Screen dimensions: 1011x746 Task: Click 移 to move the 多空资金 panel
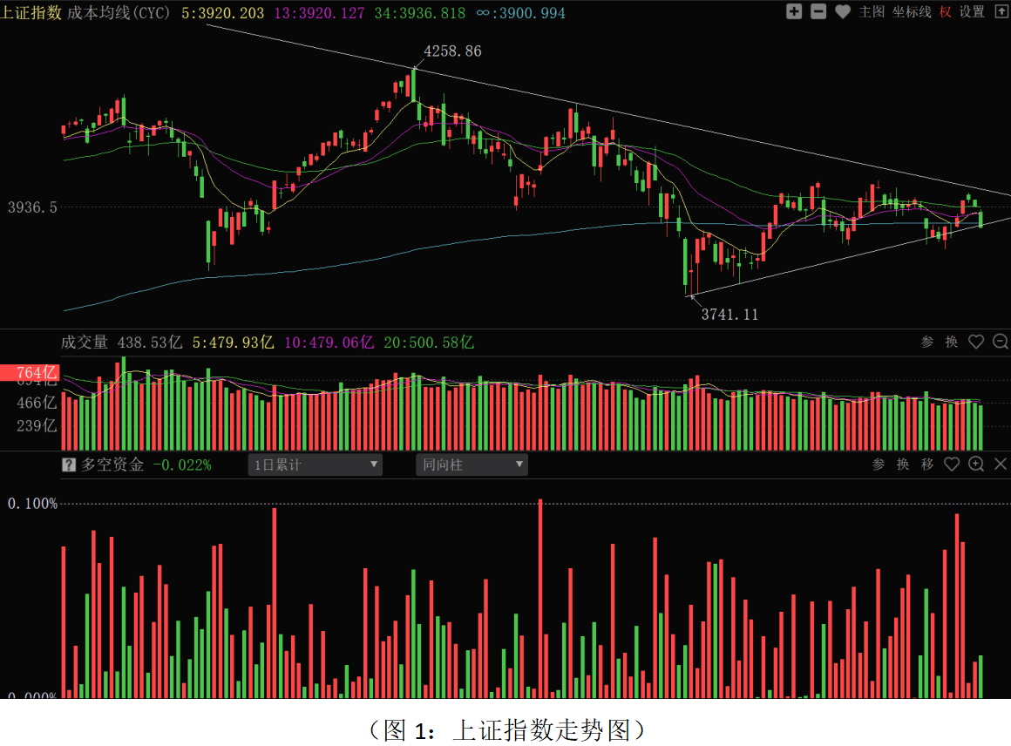pyautogui.click(x=927, y=465)
